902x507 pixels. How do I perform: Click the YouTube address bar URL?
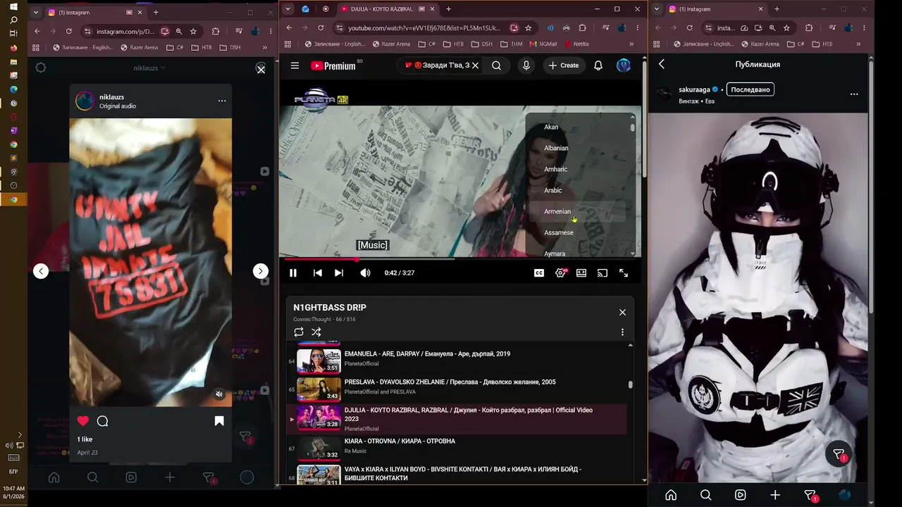coord(424,28)
